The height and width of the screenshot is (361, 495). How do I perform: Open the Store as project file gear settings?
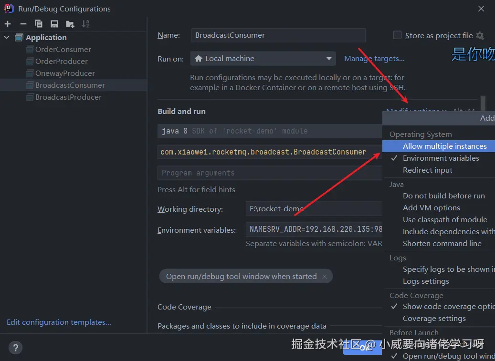click(x=480, y=36)
